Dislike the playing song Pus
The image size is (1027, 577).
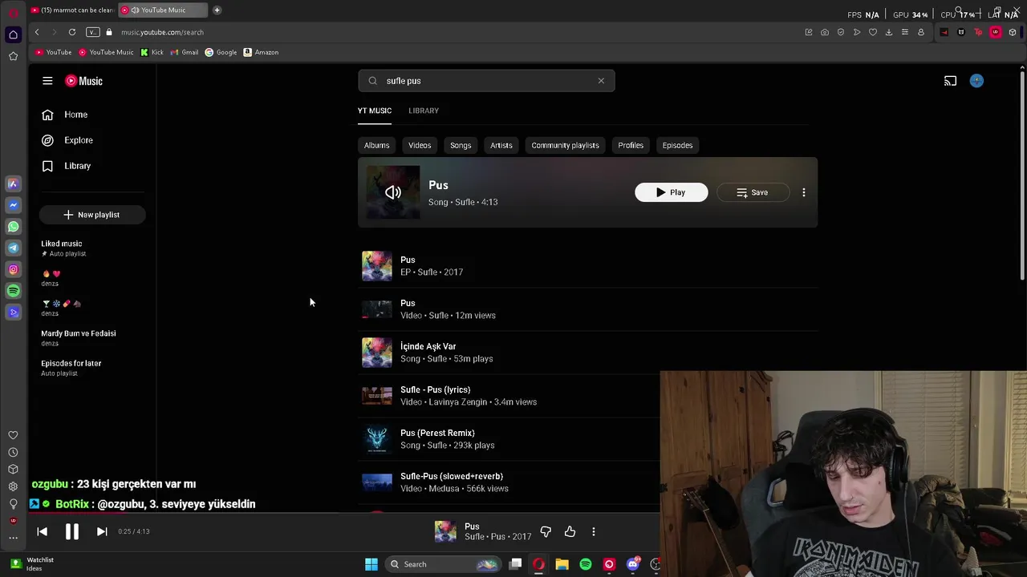point(546,531)
